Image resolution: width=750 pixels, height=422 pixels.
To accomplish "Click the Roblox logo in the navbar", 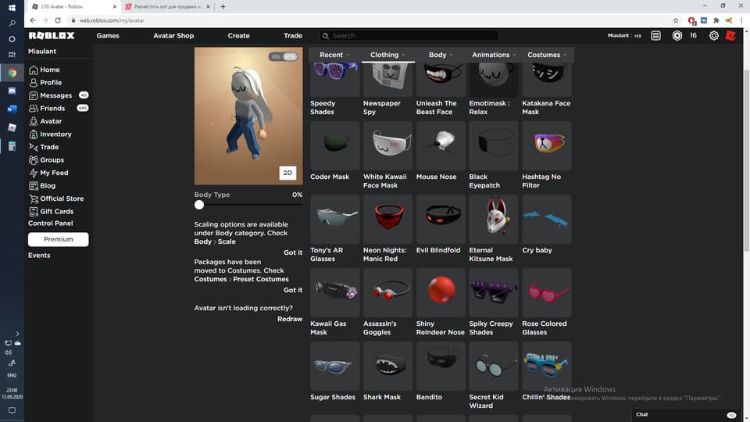I will coord(52,35).
